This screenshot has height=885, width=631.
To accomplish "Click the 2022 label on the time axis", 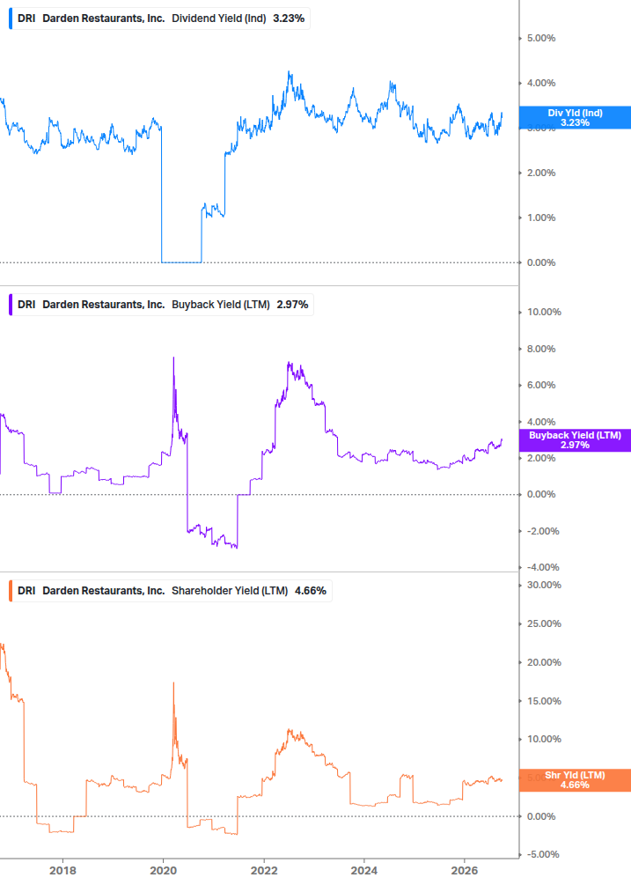I will (264, 871).
